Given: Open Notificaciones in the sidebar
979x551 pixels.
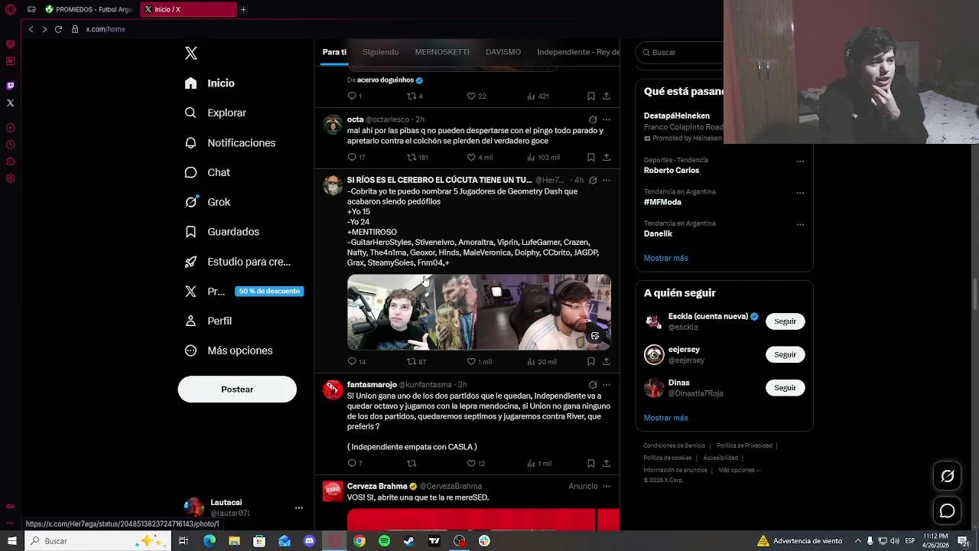Looking at the screenshot, I should [x=230, y=143].
